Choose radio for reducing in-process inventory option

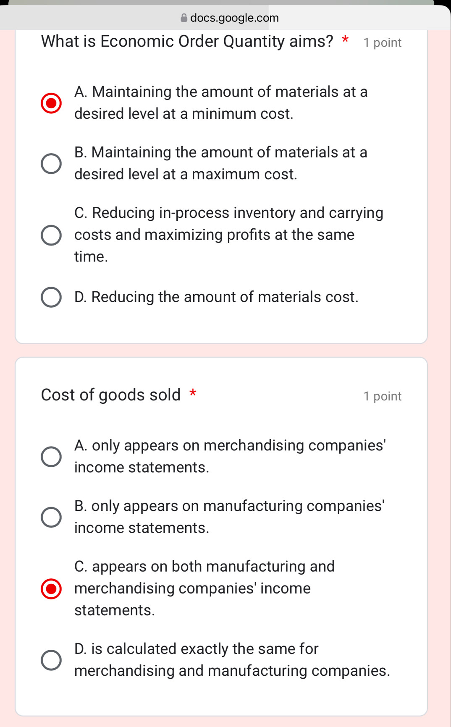51,235
